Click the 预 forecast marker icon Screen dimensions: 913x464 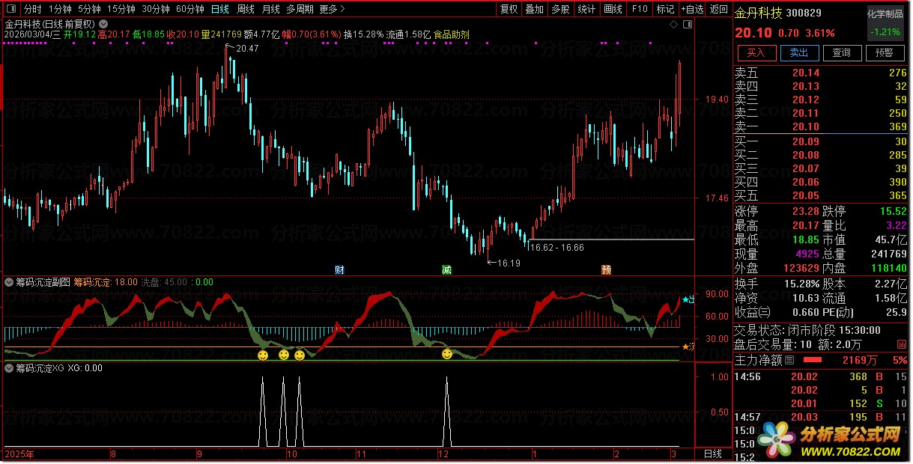(605, 269)
